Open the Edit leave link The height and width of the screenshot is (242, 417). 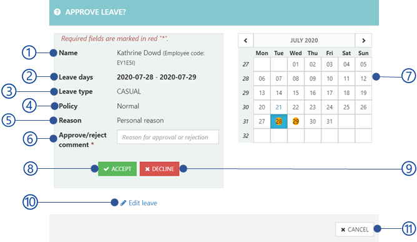tap(143, 203)
